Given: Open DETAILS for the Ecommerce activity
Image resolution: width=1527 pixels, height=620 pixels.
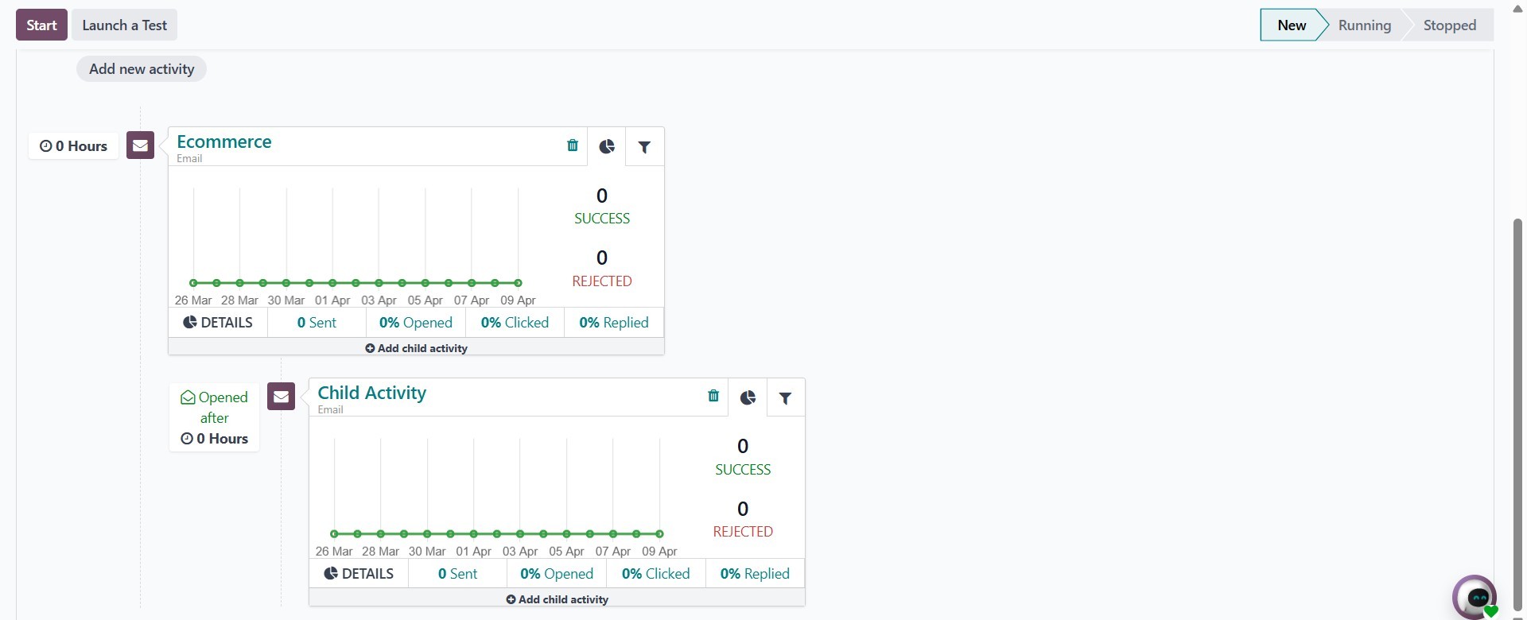Looking at the screenshot, I should [x=218, y=323].
